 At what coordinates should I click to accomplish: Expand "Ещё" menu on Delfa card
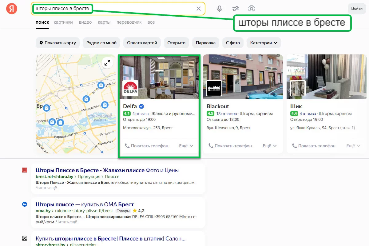186,146
